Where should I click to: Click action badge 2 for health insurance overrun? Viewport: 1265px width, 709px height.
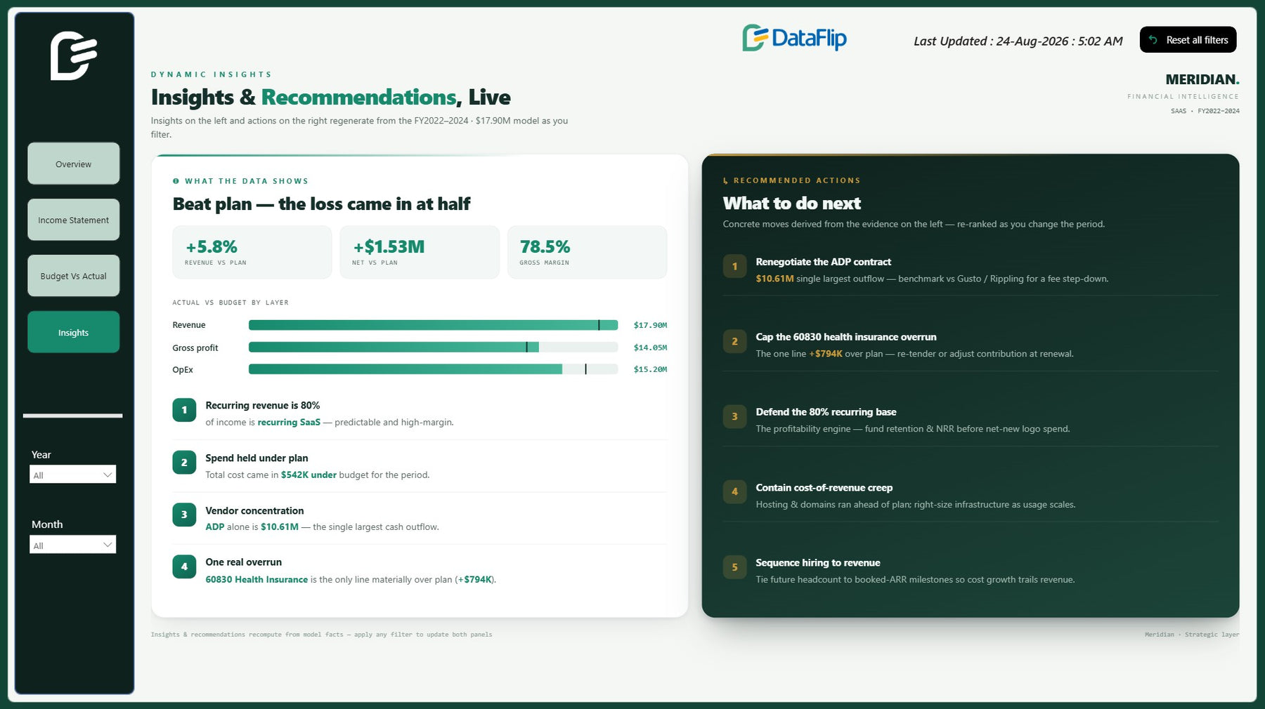tap(734, 342)
